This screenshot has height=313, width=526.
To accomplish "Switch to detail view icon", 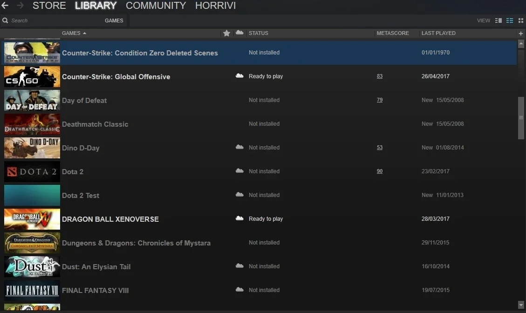I will click(x=499, y=20).
